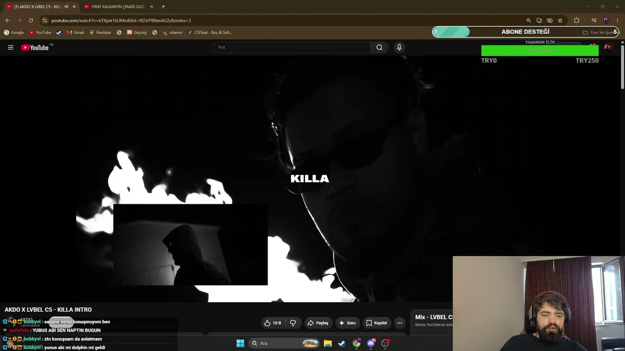Switch to AKDO X LVBEL C5 tab
The image size is (625, 351).
40,7
